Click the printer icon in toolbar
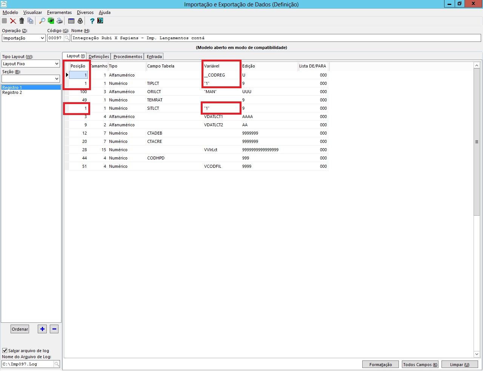This screenshot has width=483, height=371. pos(60,21)
